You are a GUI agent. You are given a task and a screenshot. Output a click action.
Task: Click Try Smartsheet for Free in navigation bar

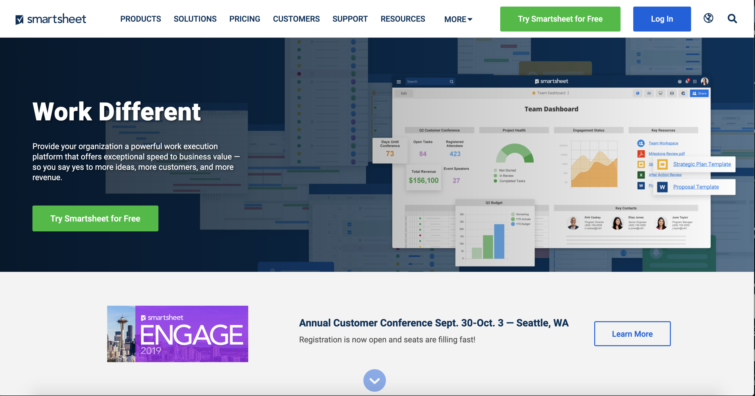point(560,19)
